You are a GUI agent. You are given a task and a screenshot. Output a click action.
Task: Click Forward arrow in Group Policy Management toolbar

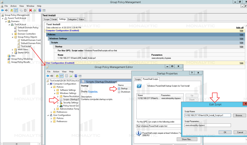click(x=6, y=10)
